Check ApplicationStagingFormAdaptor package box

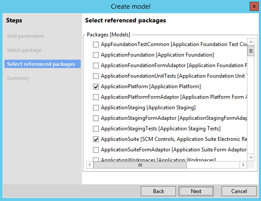96,118
